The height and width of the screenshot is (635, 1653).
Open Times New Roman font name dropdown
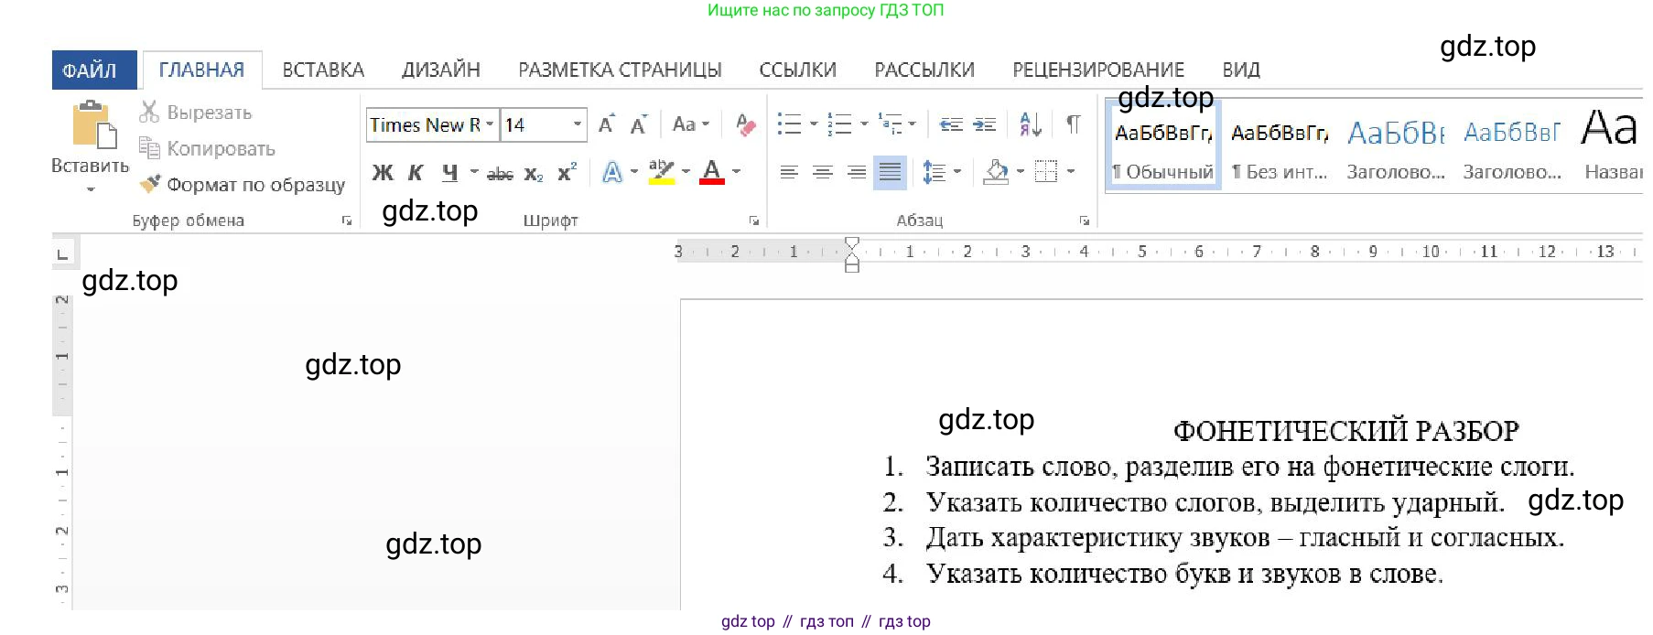(490, 124)
